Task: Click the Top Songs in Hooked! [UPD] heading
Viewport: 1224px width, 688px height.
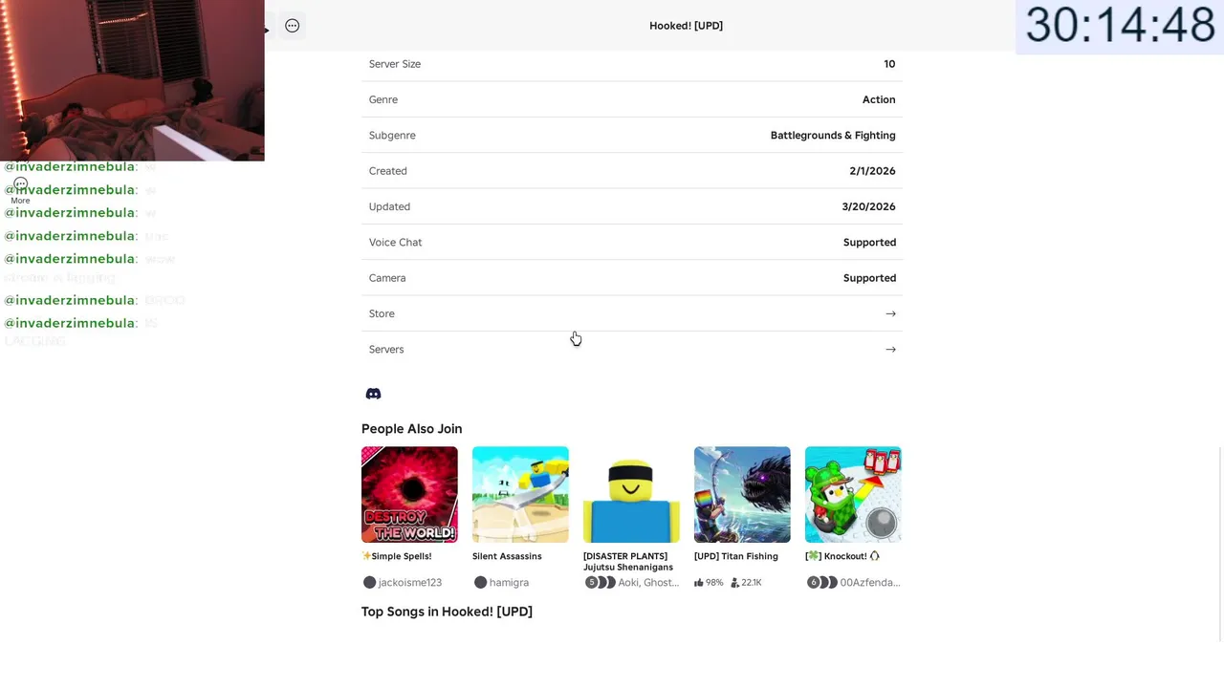Action: (447, 612)
